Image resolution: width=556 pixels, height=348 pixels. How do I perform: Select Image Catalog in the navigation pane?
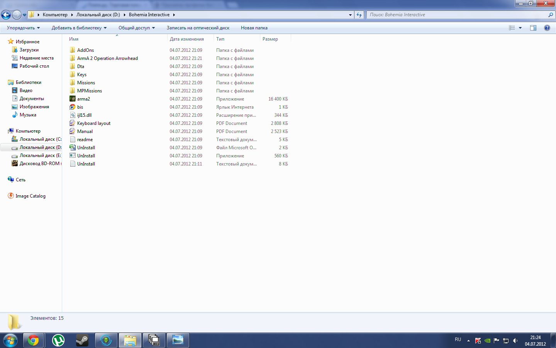click(x=31, y=196)
